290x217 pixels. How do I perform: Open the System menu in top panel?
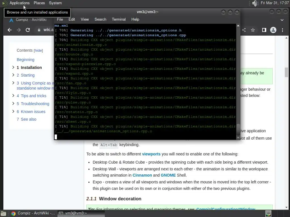tap(55, 3)
